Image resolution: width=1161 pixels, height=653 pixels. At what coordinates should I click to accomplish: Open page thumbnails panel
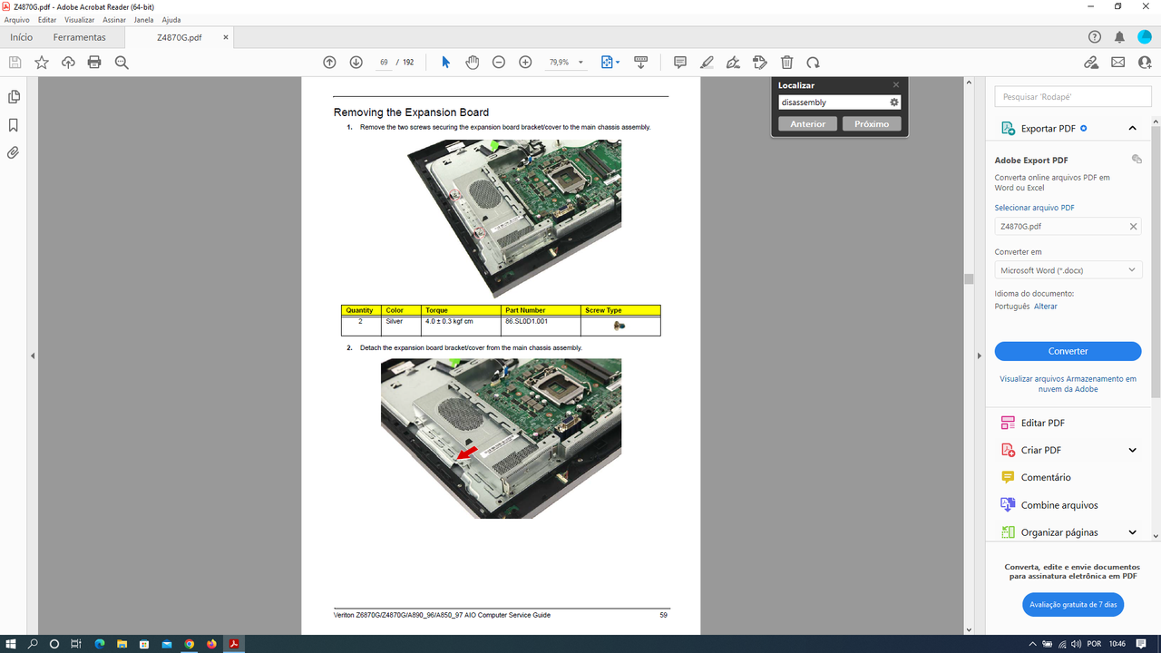click(14, 97)
